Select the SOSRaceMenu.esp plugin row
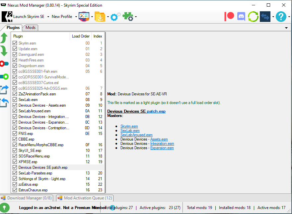This screenshot has width=292, height=214. 58,156
